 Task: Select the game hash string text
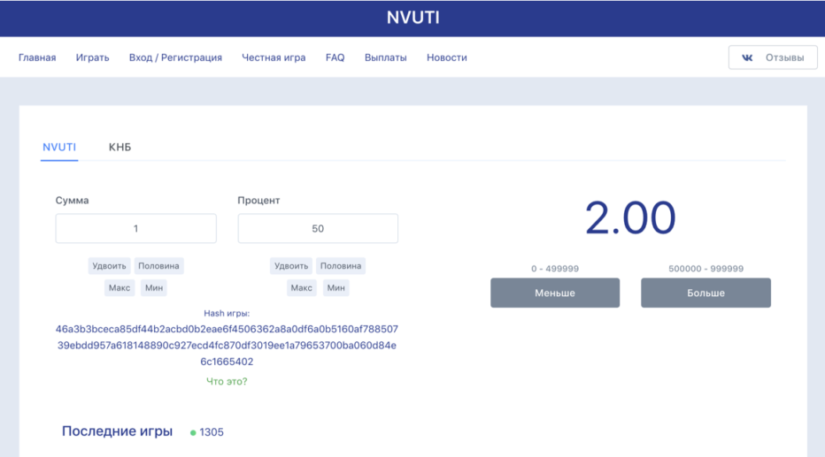[x=227, y=345]
